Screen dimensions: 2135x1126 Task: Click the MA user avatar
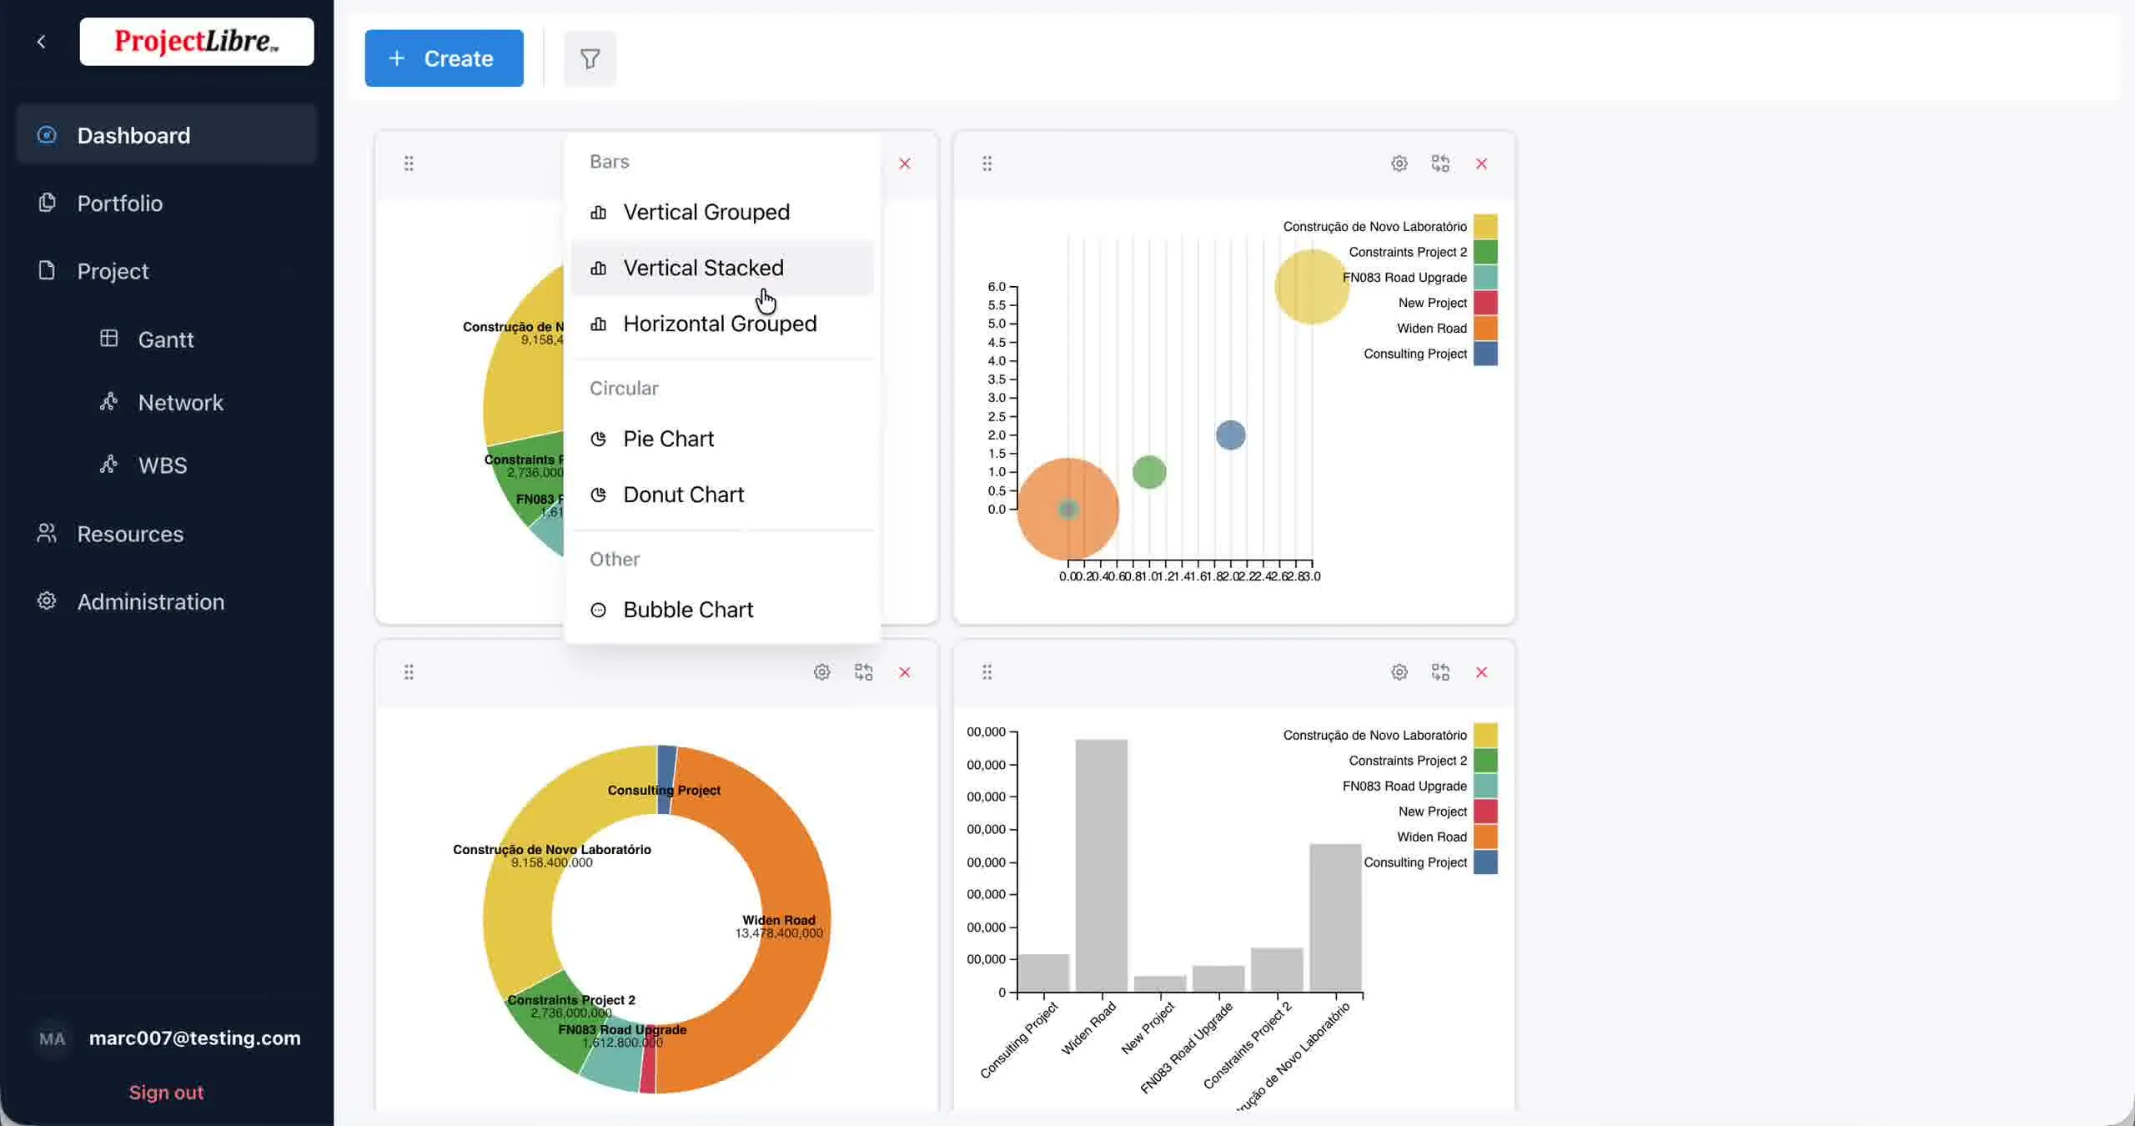click(x=52, y=1038)
